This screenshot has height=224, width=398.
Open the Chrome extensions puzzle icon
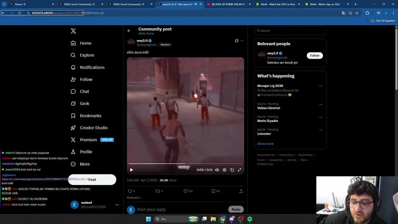[x=367, y=13]
